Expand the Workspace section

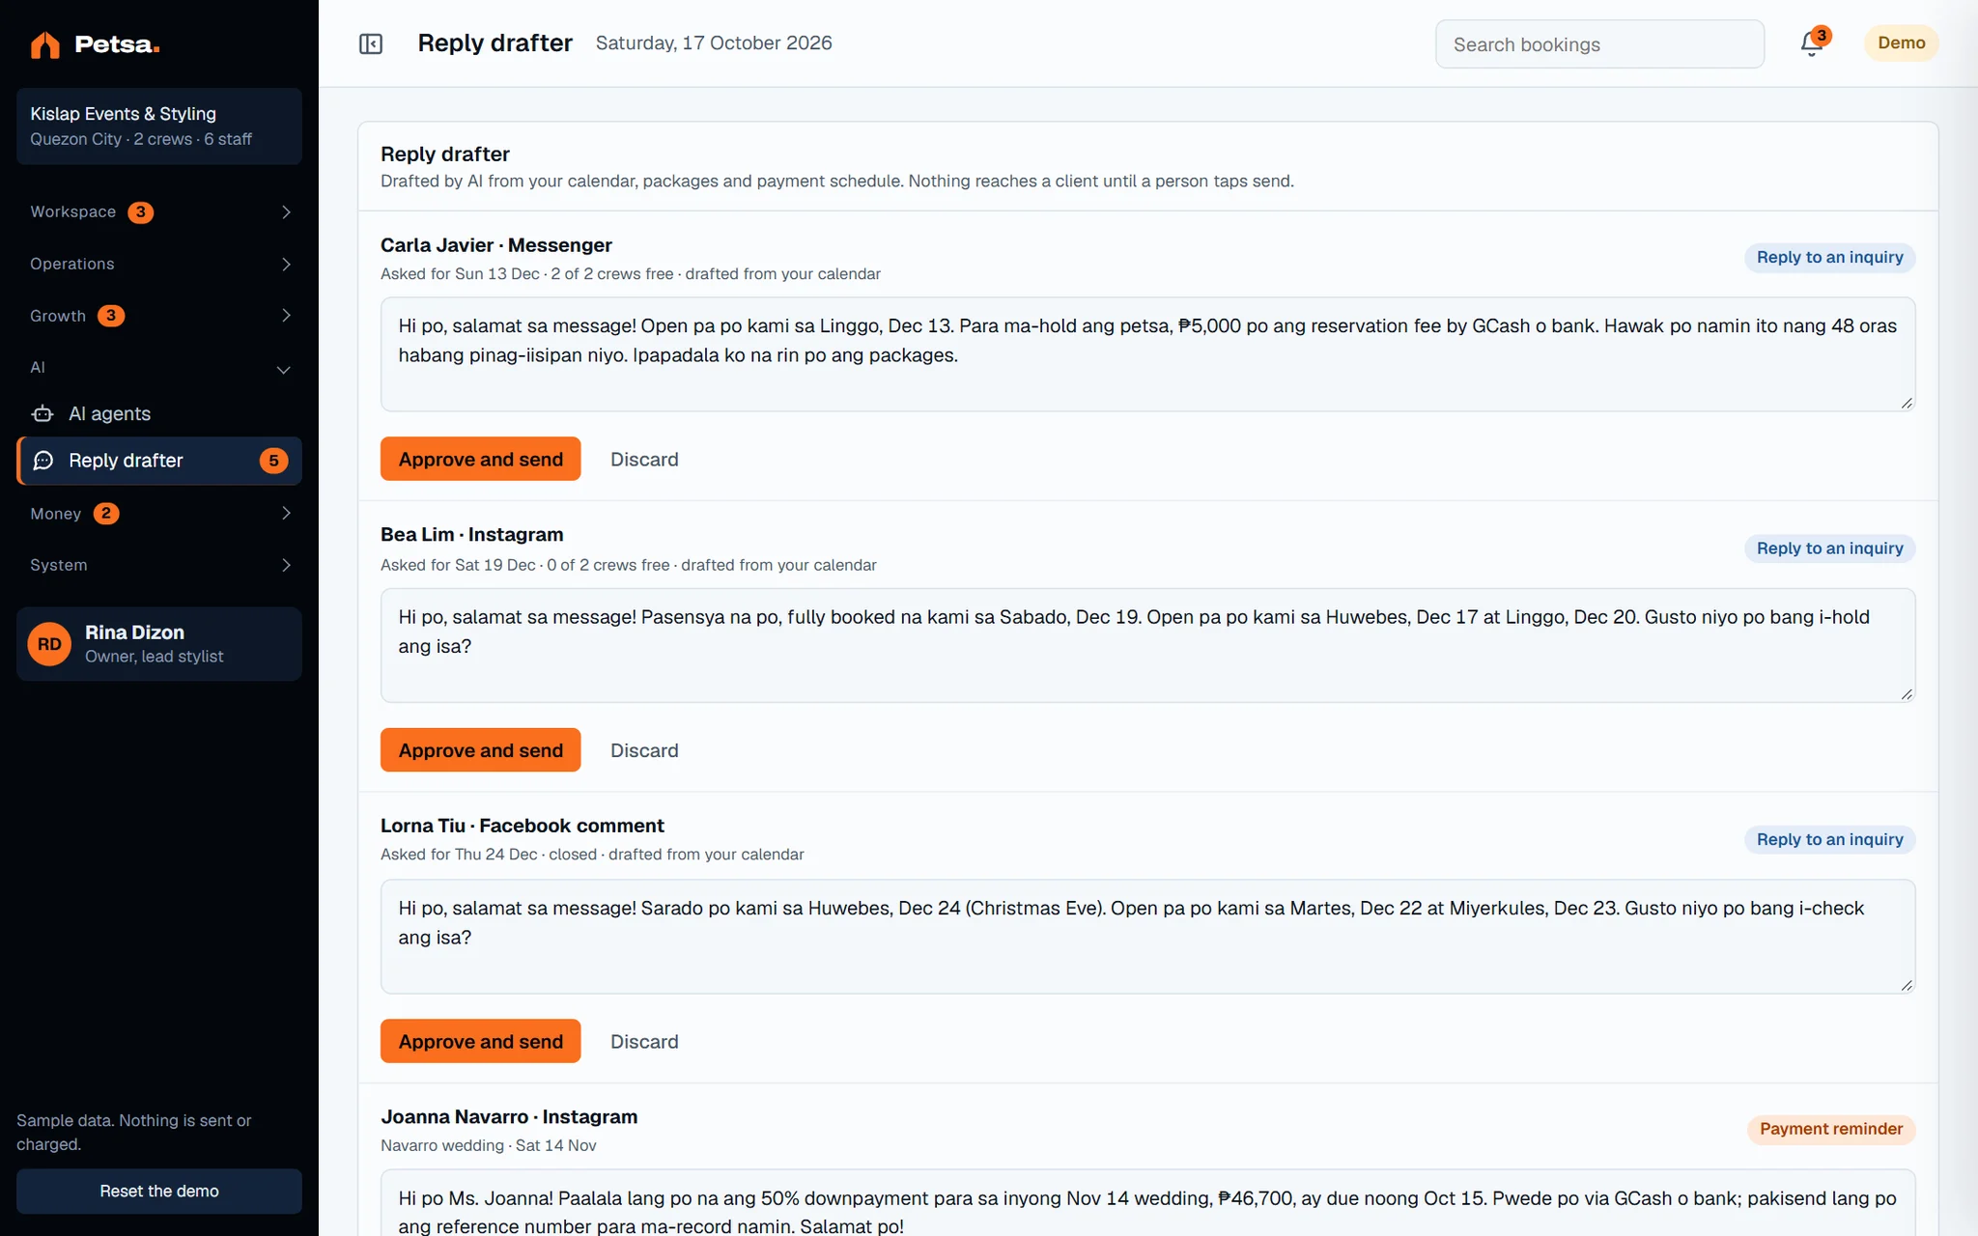tap(159, 211)
